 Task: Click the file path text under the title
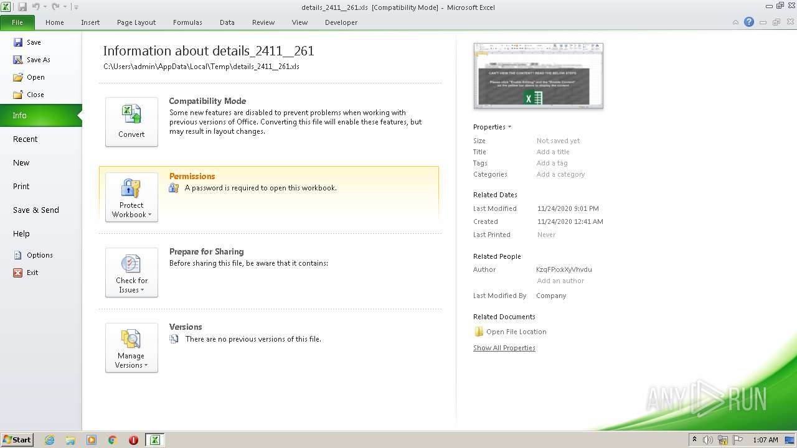201,67
